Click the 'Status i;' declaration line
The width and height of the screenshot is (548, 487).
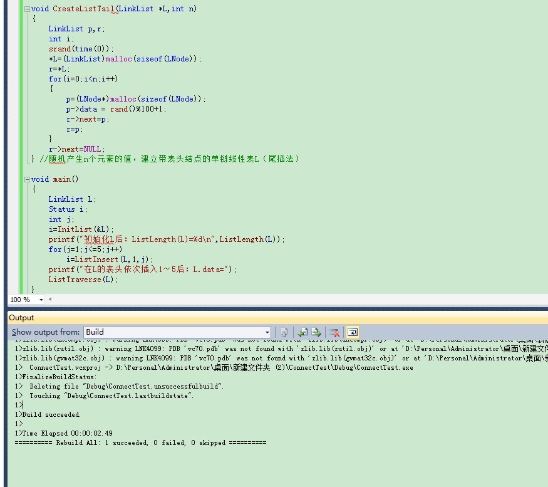(68, 209)
